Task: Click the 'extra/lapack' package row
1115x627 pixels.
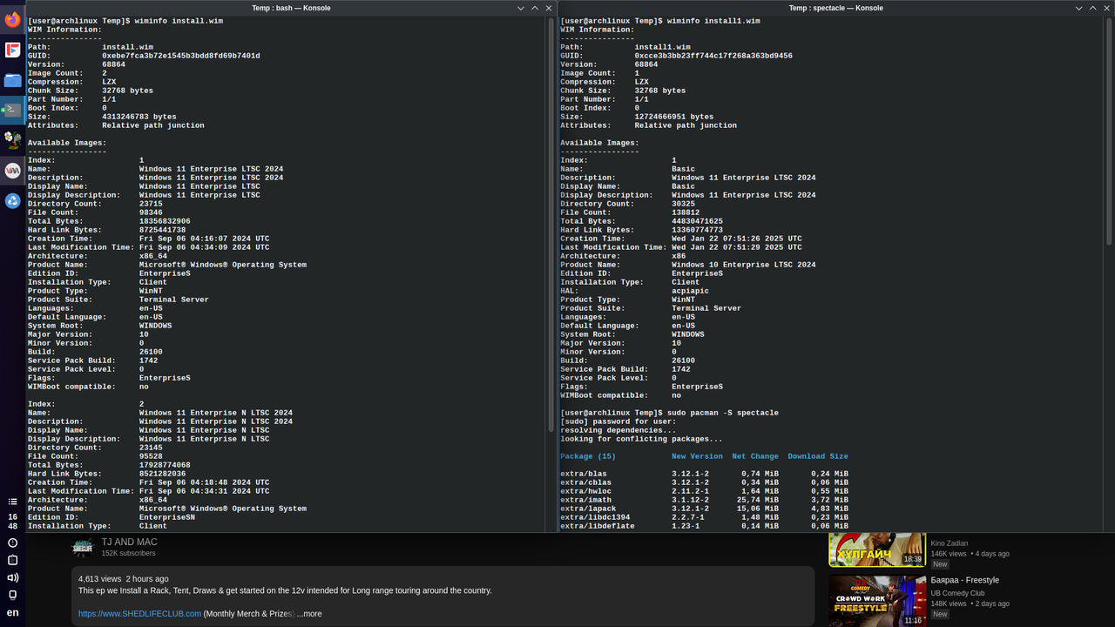Action: point(704,509)
